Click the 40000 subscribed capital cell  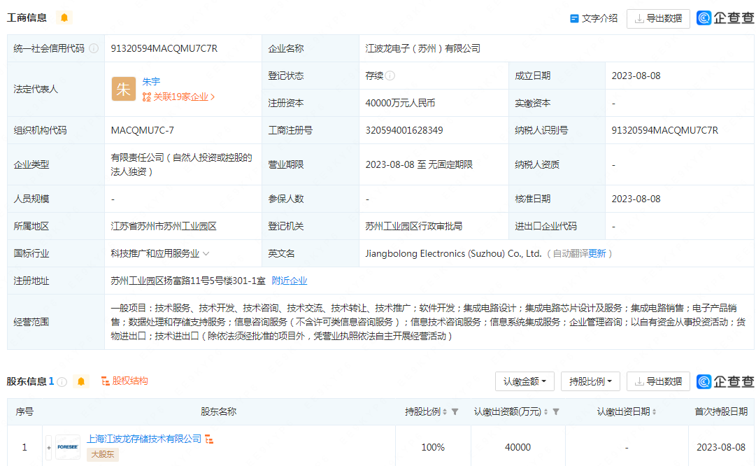tap(518, 447)
